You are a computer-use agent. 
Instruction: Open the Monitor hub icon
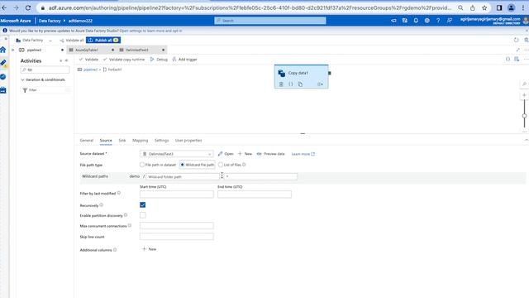(3, 77)
